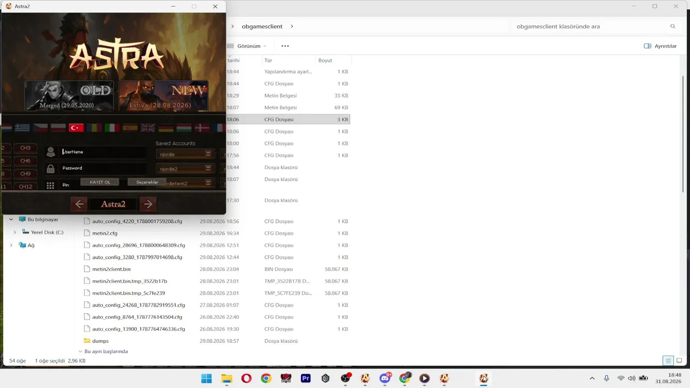This screenshot has width=690, height=388.
Task: Show hidden system tray icons chevron
Action: point(592,378)
